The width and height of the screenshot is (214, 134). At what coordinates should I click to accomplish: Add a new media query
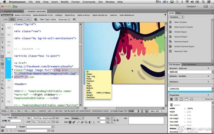[208, 76]
